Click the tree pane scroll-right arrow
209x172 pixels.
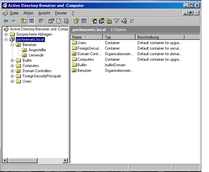point(65,160)
